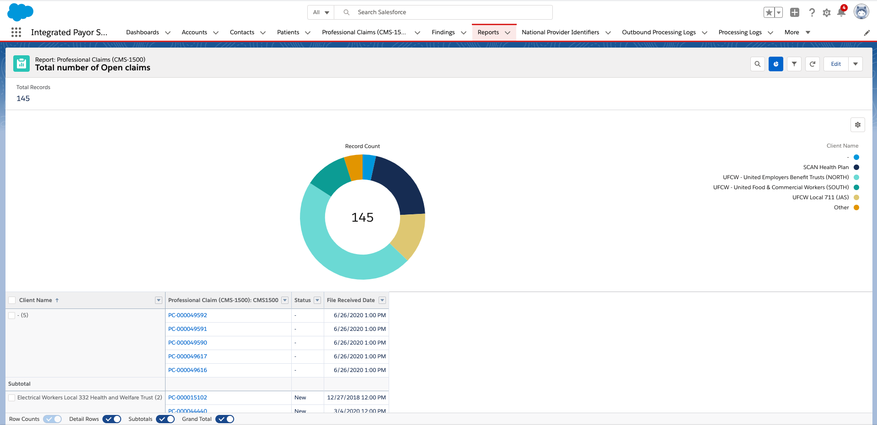Viewport: 877px width, 425px height.
Task: Open the Dashboards tab
Action: tap(143, 32)
